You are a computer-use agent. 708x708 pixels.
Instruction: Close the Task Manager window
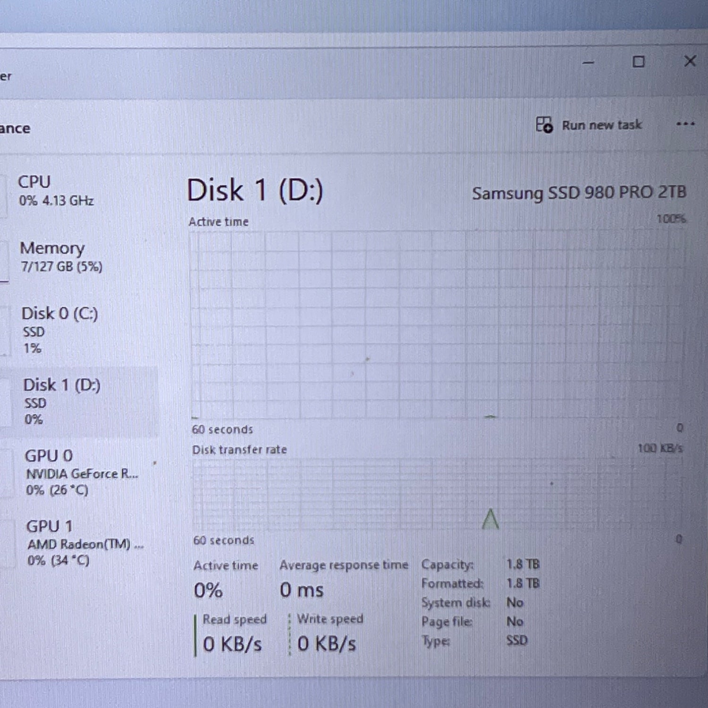pyautogui.click(x=690, y=61)
